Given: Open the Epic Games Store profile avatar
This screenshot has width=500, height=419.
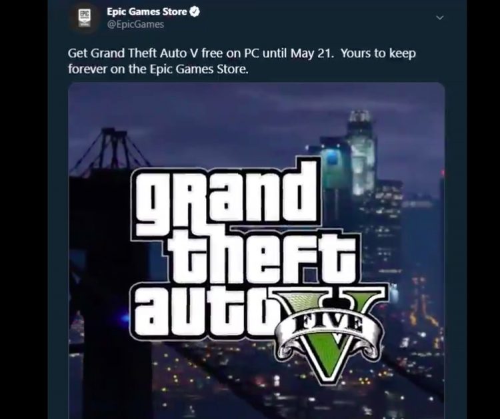Looking at the screenshot, I should (85, 18).
